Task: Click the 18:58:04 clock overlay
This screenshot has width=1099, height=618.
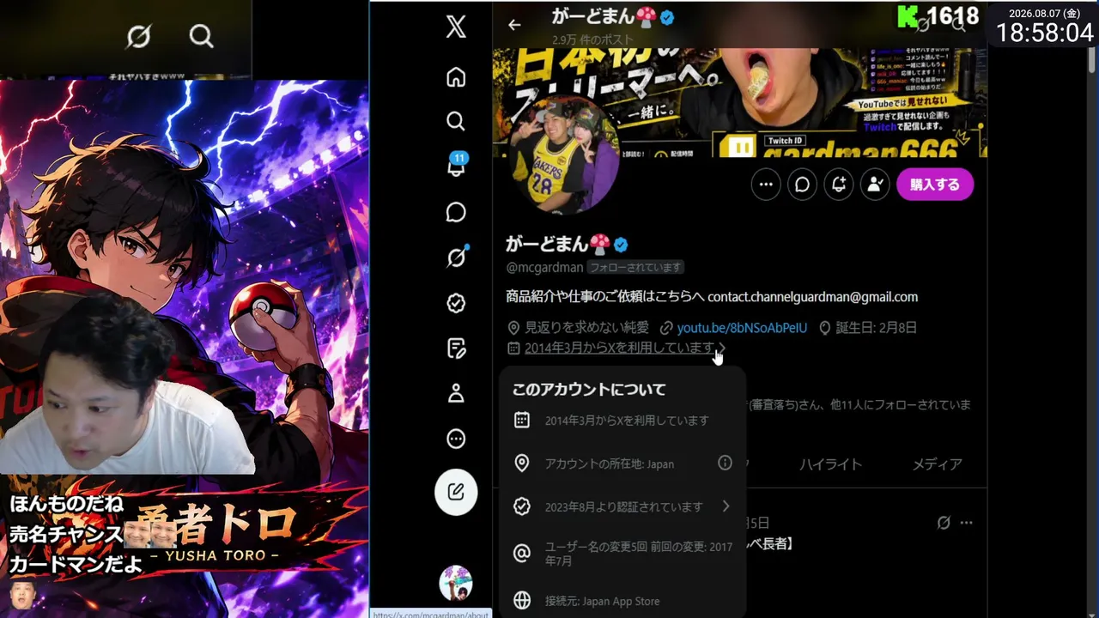Action: click(1044, 33)
